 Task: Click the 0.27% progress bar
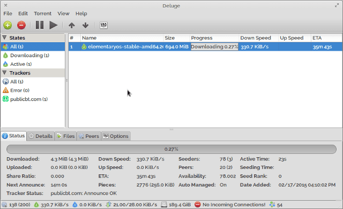(x=171, y=149)
